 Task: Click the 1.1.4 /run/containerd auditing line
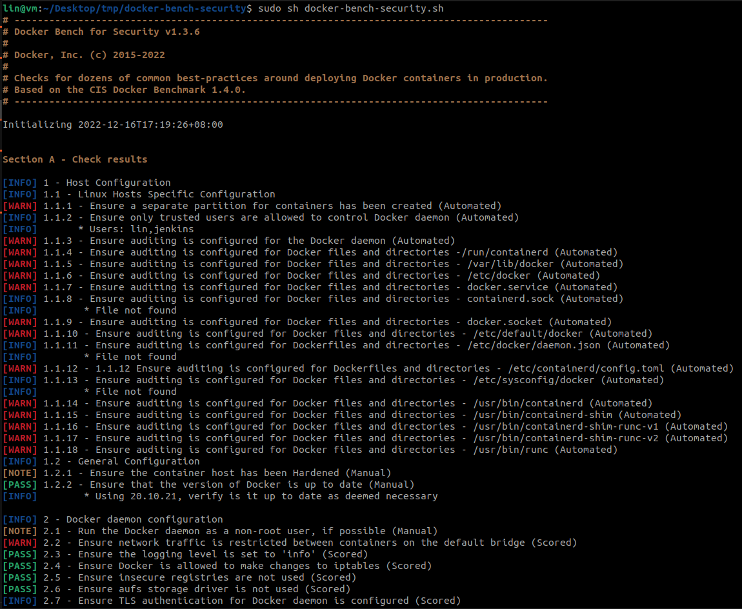pyautogui.click(x=310, y=252)
